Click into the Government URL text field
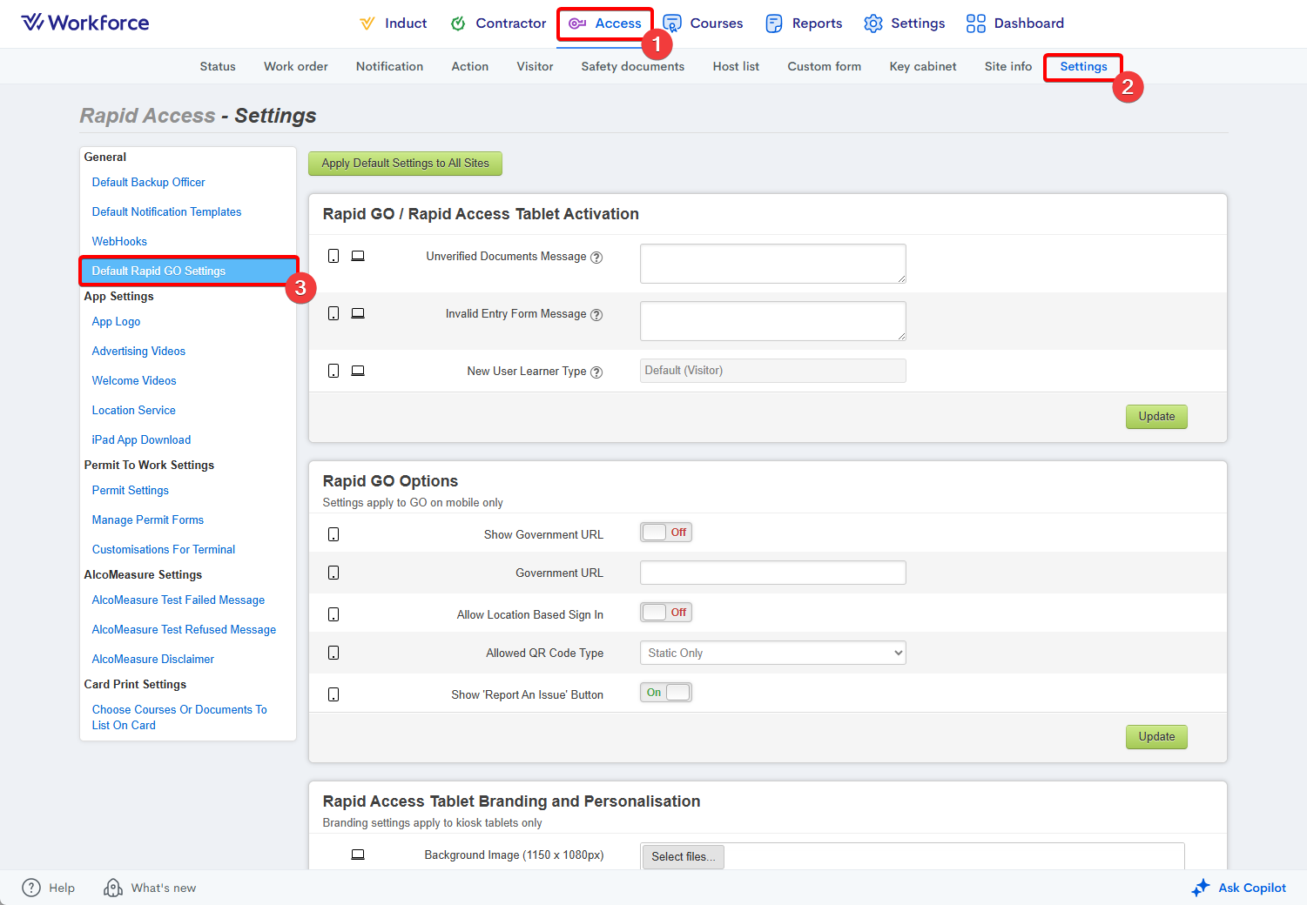 (772, 573)
